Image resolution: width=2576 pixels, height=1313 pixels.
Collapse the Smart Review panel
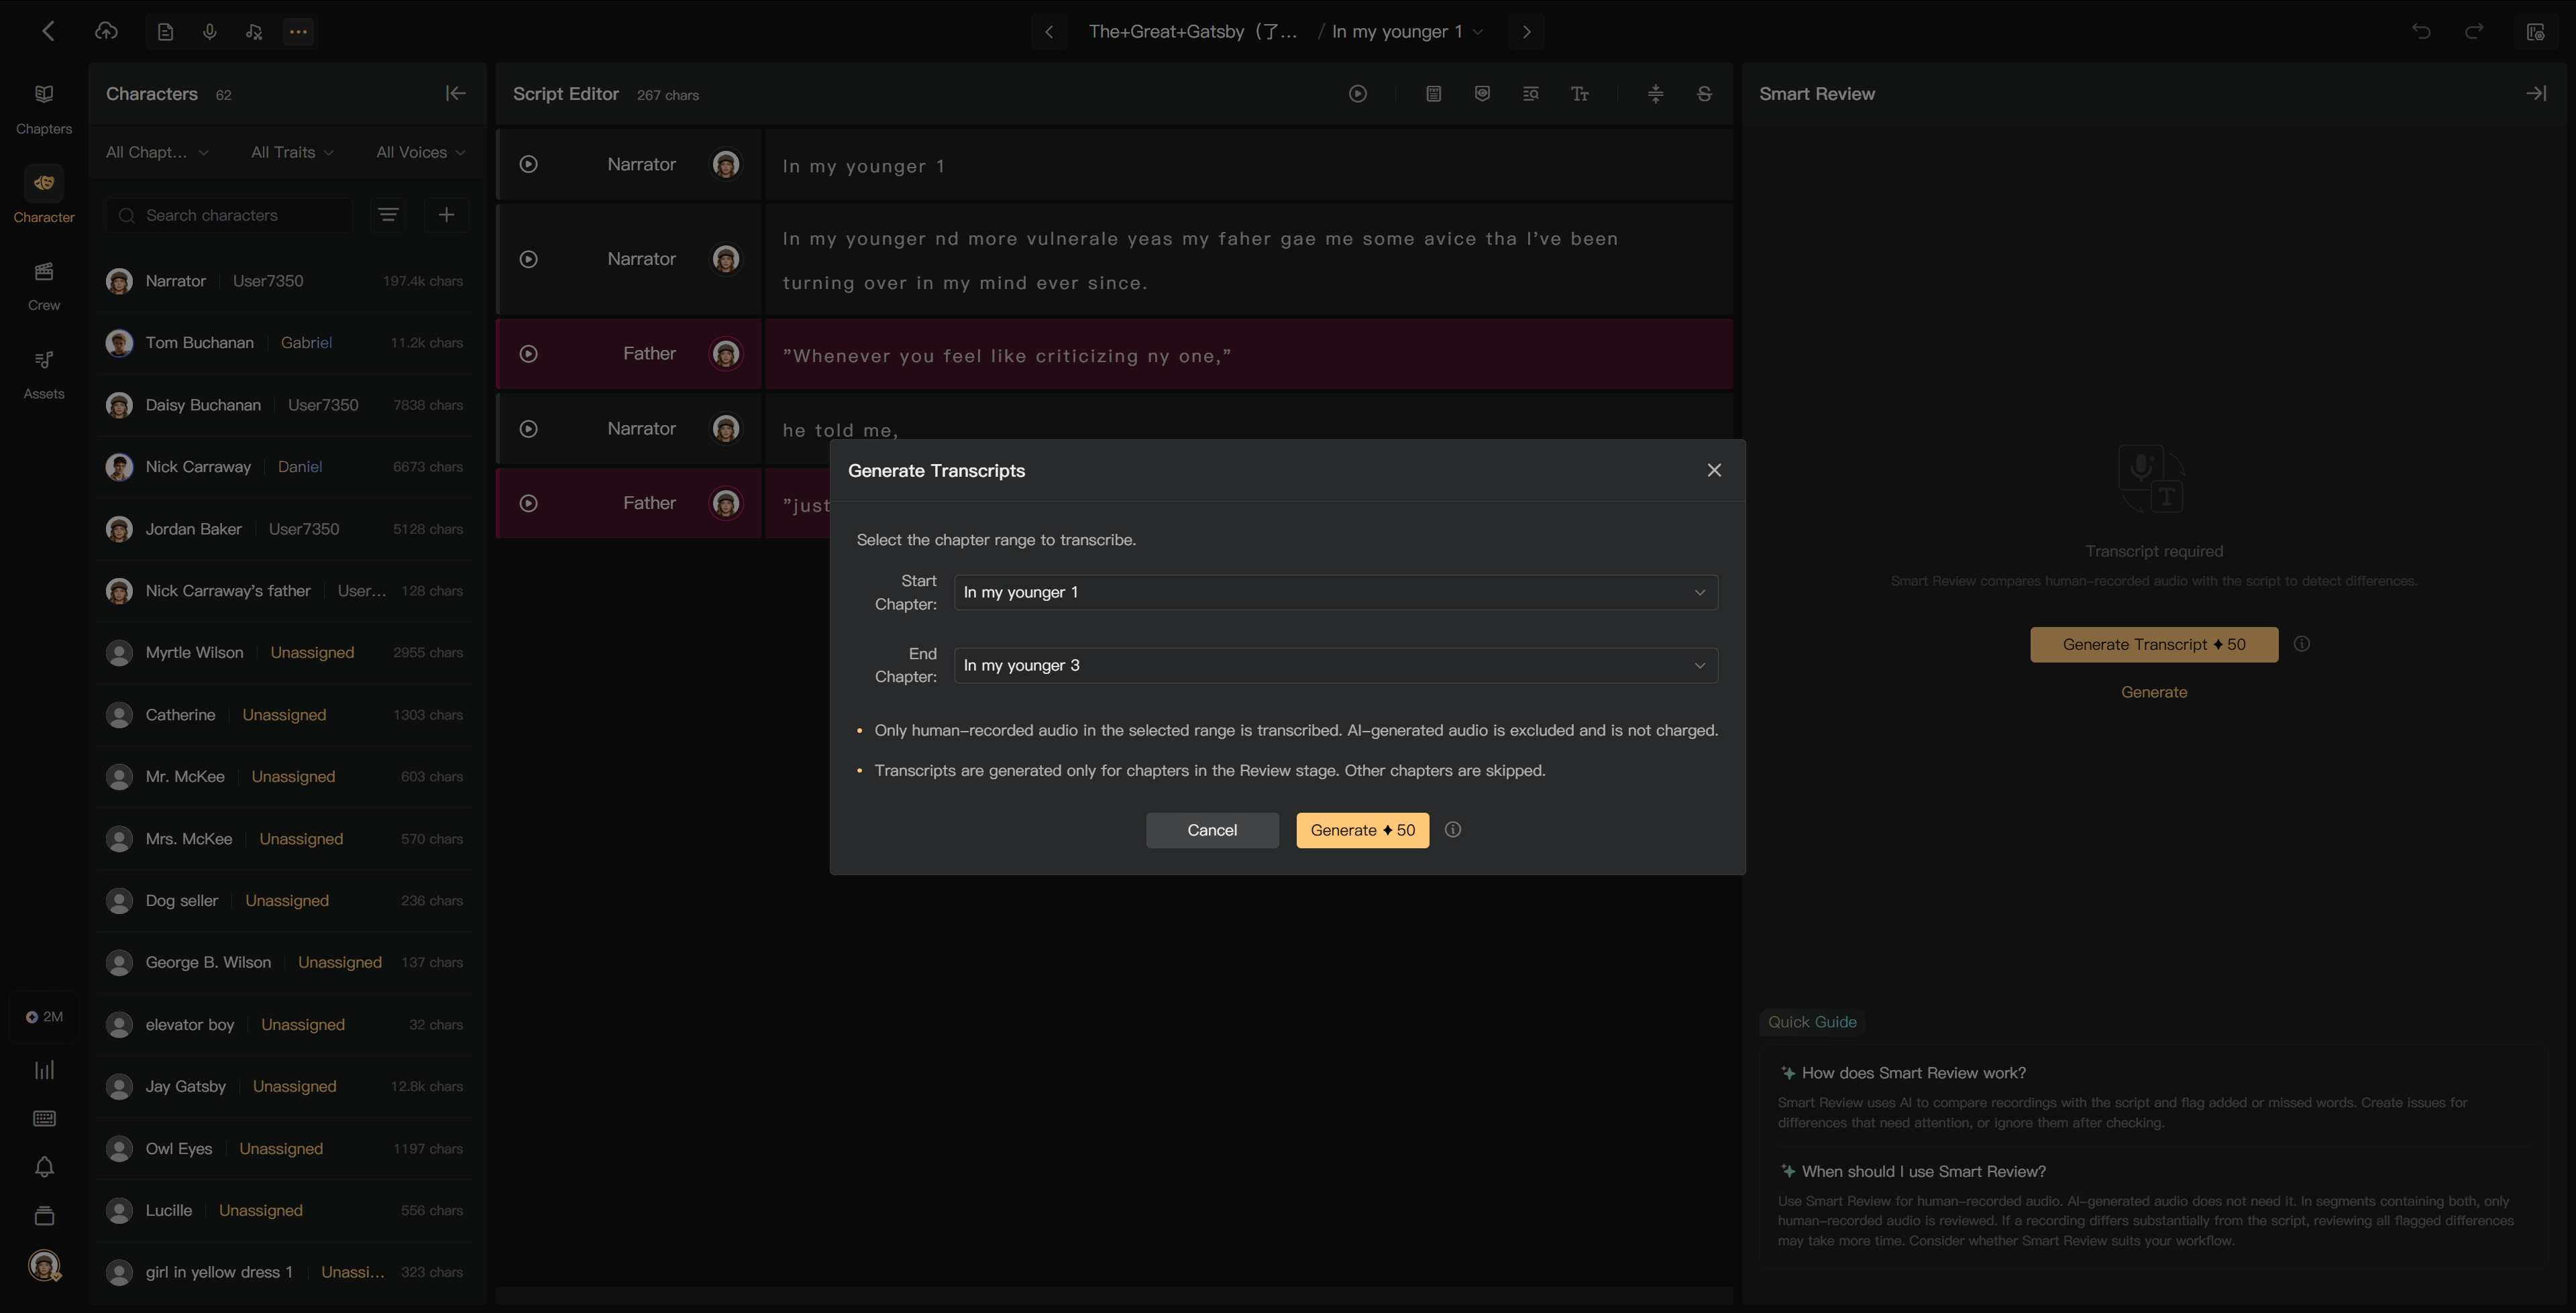[2536, 93]
